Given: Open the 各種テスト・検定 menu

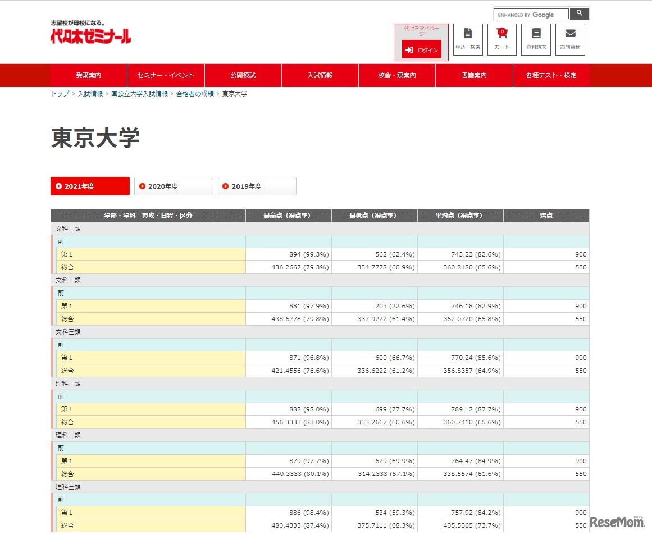Looking at the screenshot, I should (x=551, y=75).
